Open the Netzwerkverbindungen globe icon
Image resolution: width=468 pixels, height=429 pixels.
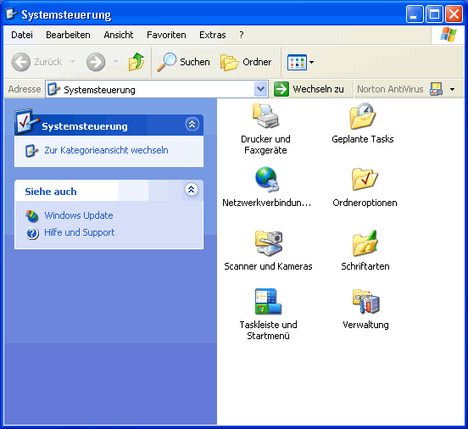tap(266, 179)
